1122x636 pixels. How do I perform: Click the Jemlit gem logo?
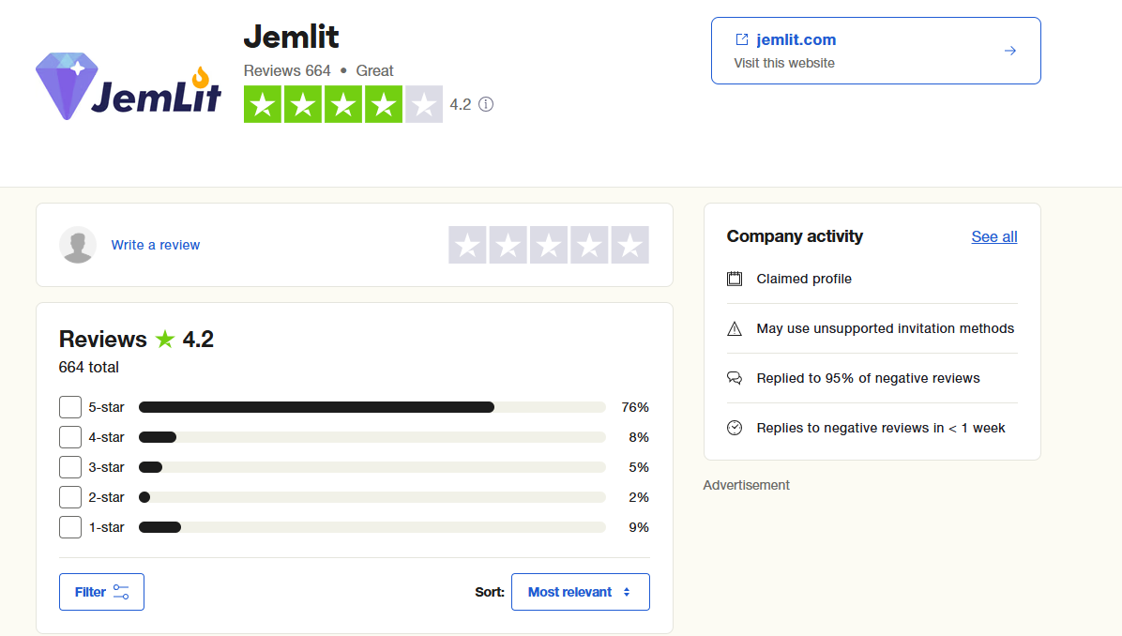click(x=129, y=86)
